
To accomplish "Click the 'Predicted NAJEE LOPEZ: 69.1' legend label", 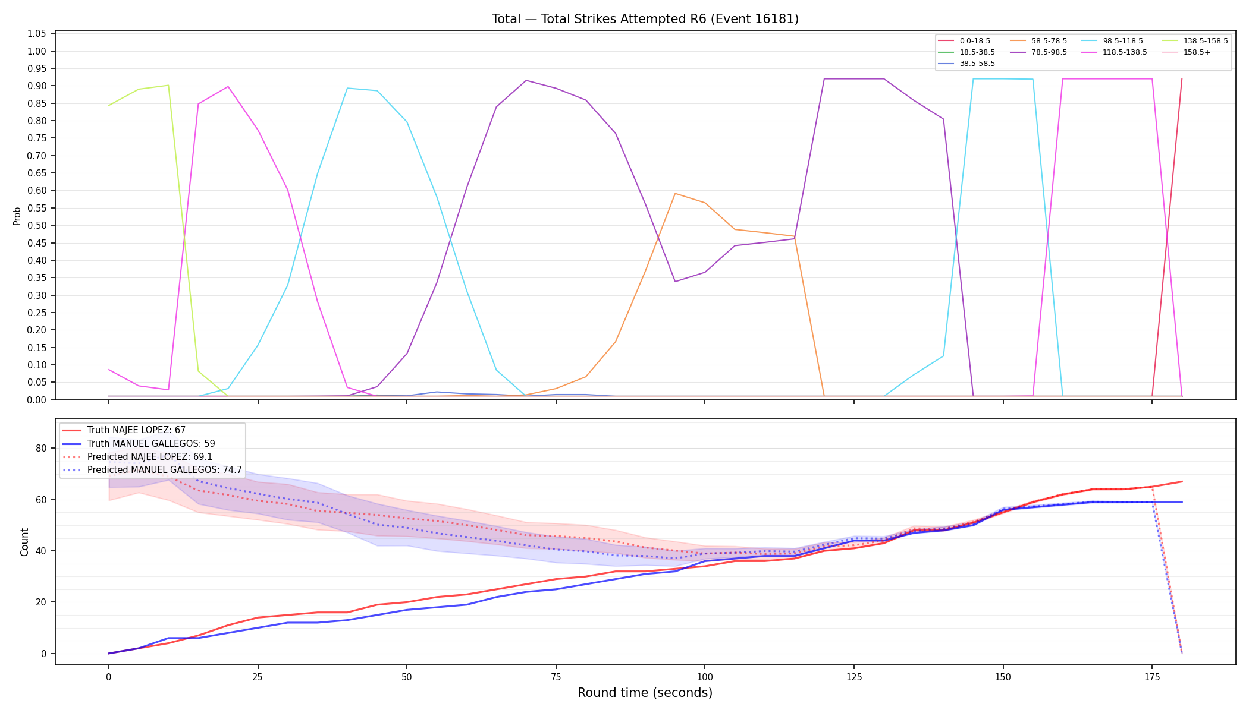I will click(x=150, y=456).
